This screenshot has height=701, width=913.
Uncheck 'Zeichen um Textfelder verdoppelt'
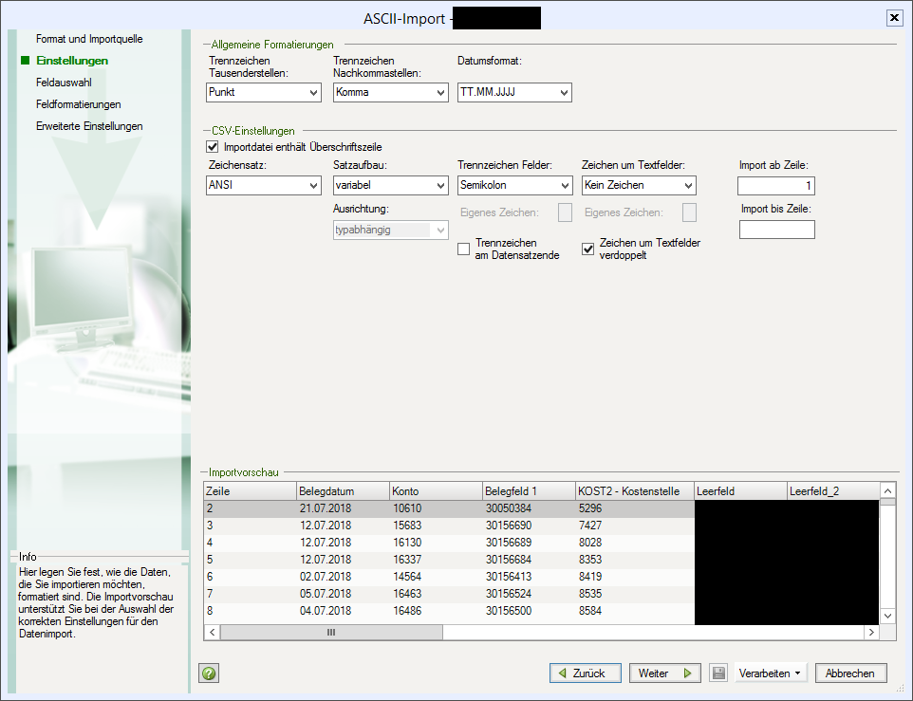tap(588, 249)
